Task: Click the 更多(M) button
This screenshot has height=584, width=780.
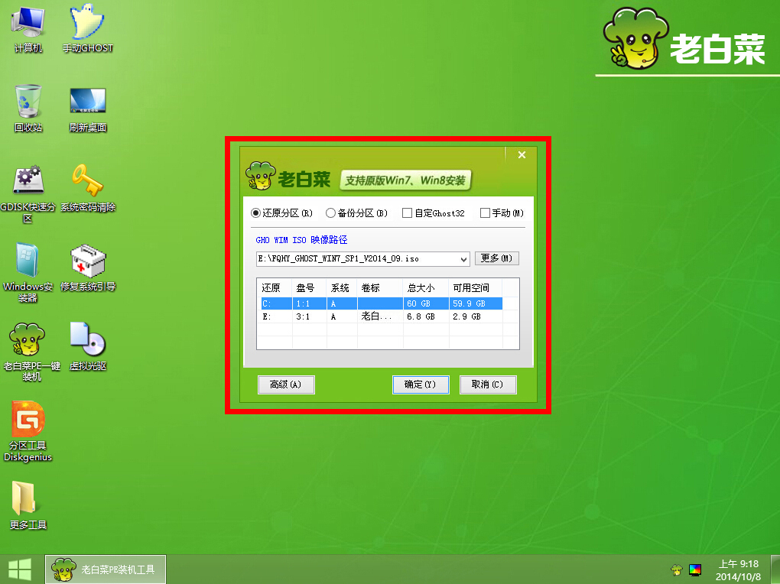Action: pos(496,258)
